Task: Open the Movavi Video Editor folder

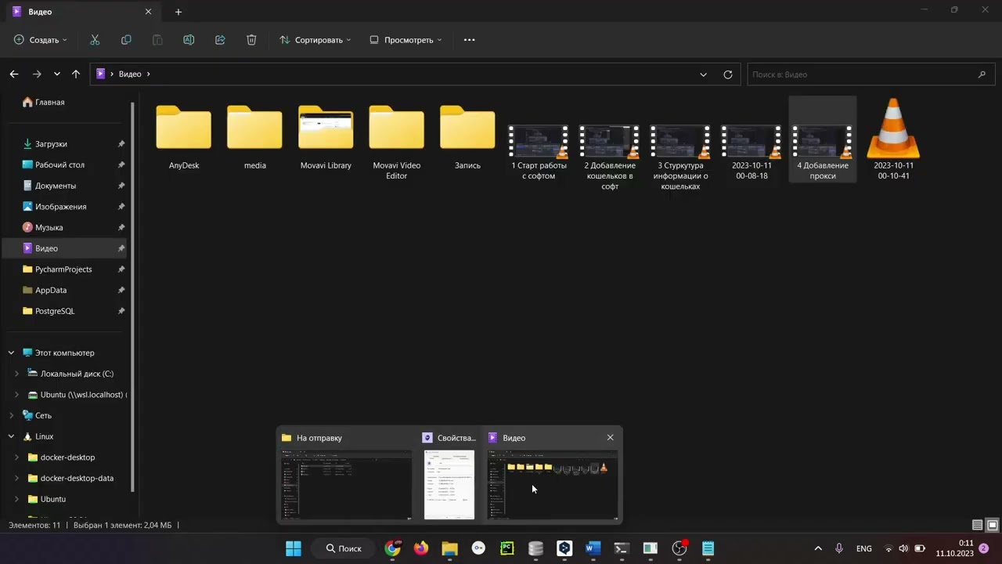Action: (397, 143)
